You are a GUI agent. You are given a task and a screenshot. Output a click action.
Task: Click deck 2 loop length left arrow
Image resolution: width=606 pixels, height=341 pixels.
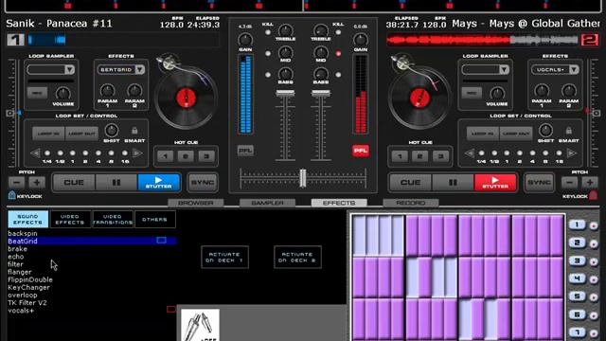469,153
